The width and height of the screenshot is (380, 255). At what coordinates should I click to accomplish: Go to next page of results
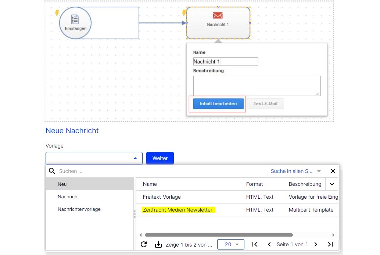(316, 244)
